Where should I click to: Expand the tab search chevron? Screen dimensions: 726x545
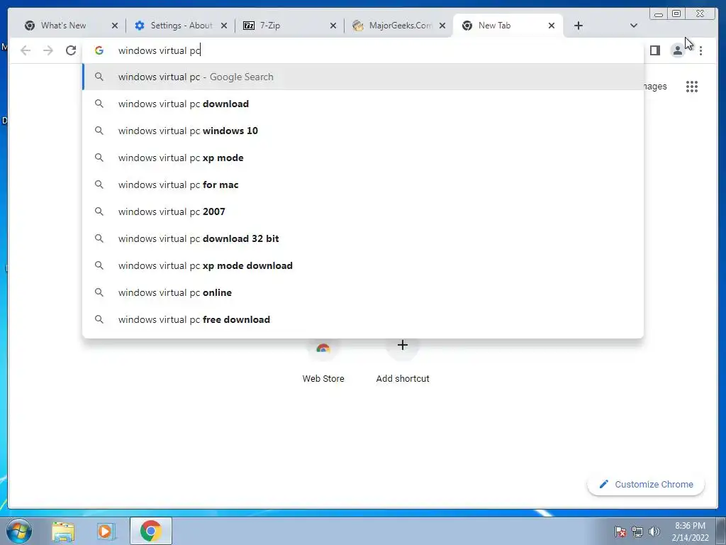[634, 26]
